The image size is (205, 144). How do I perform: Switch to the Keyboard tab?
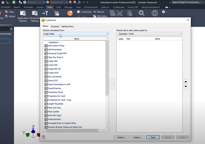(55, 26)
